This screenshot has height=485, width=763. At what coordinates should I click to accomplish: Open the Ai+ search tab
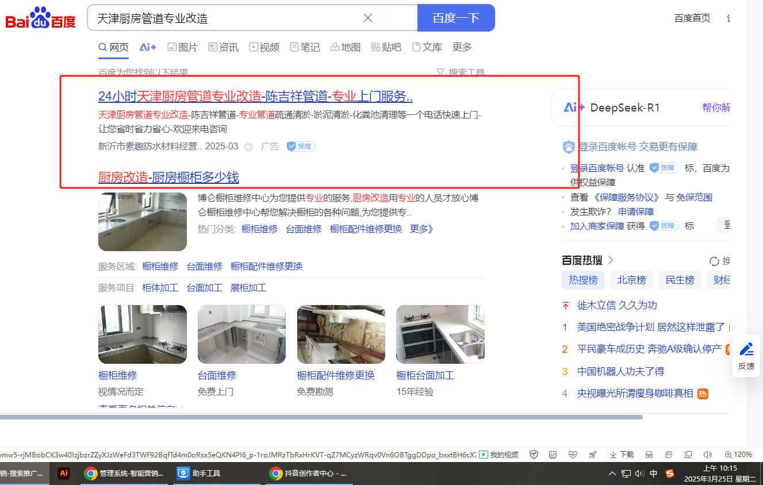click(x=148, y=47)
